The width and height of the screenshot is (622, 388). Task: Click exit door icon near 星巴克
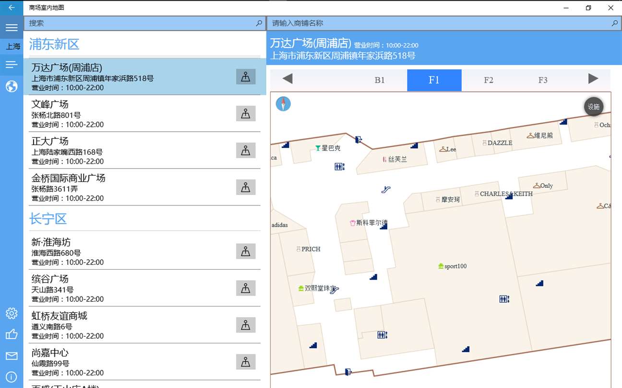(x=358, y=140)
